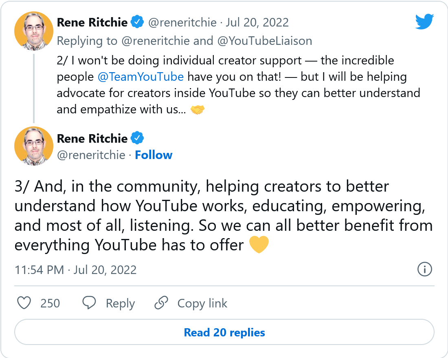Viewport: 448px width, 358px height.
Task: Click verified badge in top tweet
Action: 137,22
